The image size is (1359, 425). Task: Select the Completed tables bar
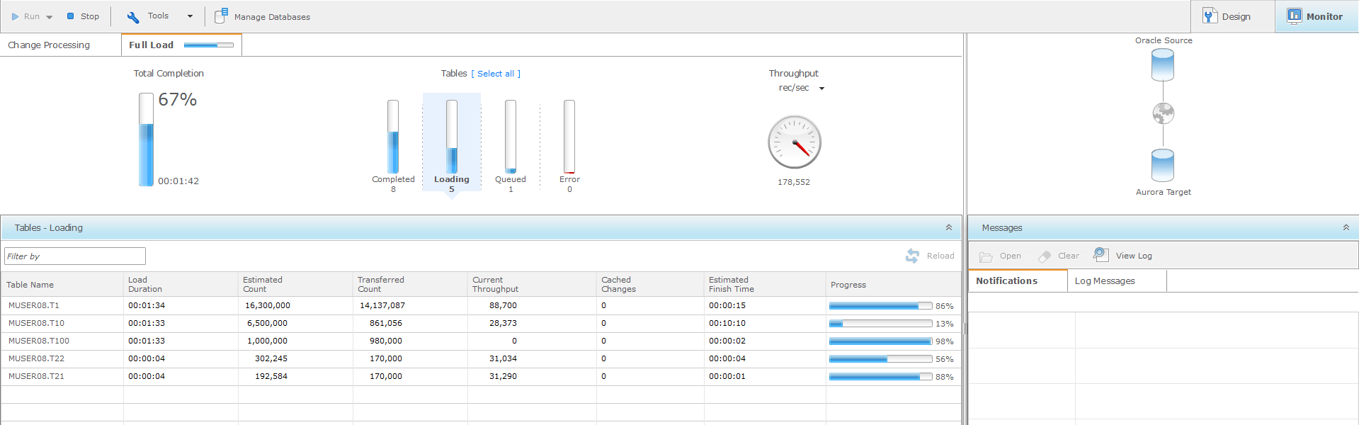tap(393, 137)
